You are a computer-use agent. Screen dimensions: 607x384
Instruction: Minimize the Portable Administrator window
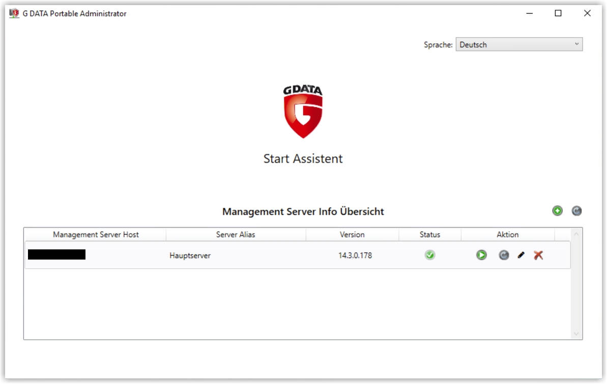[530, 14]
